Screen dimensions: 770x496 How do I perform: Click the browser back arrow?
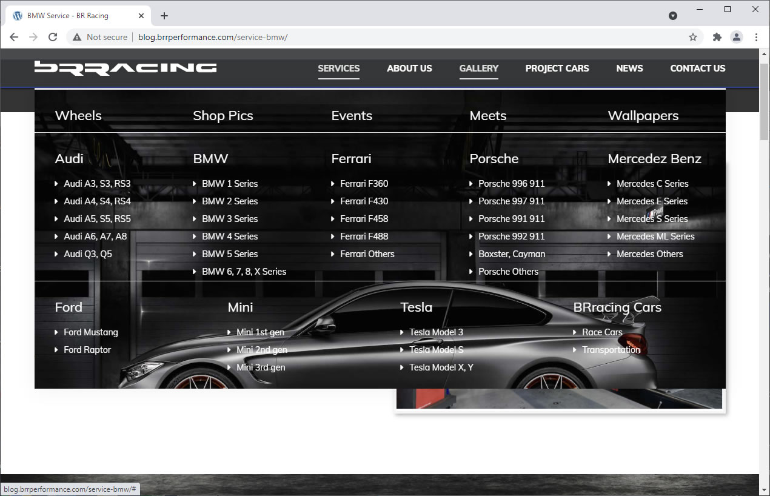click(x=14, y=37)
